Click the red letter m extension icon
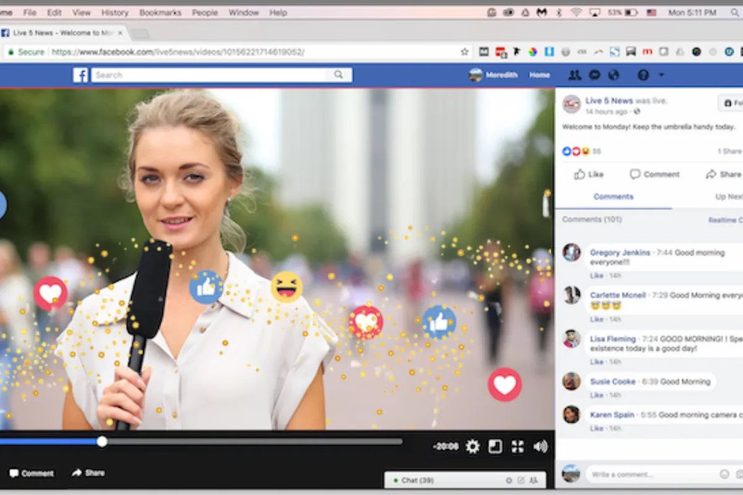 647,52
